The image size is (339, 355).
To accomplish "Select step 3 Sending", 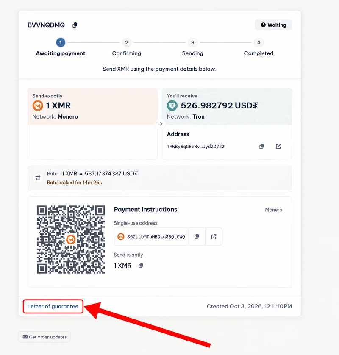I will point(193,42).
